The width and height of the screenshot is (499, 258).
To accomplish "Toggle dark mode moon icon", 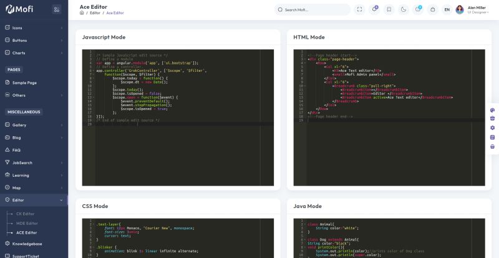I will (x=403, y=9).
